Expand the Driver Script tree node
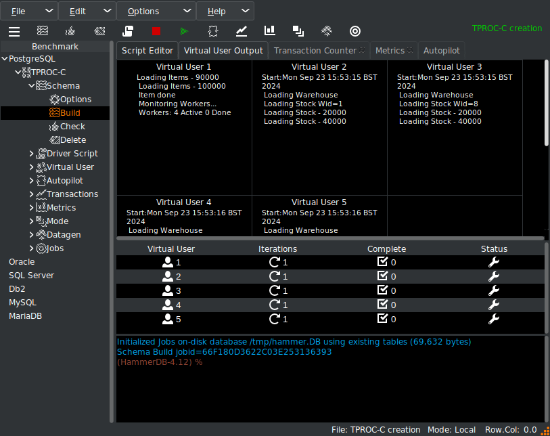Image resolution: width=550 pixels, height=436 pixels. [x=32, y=154]
